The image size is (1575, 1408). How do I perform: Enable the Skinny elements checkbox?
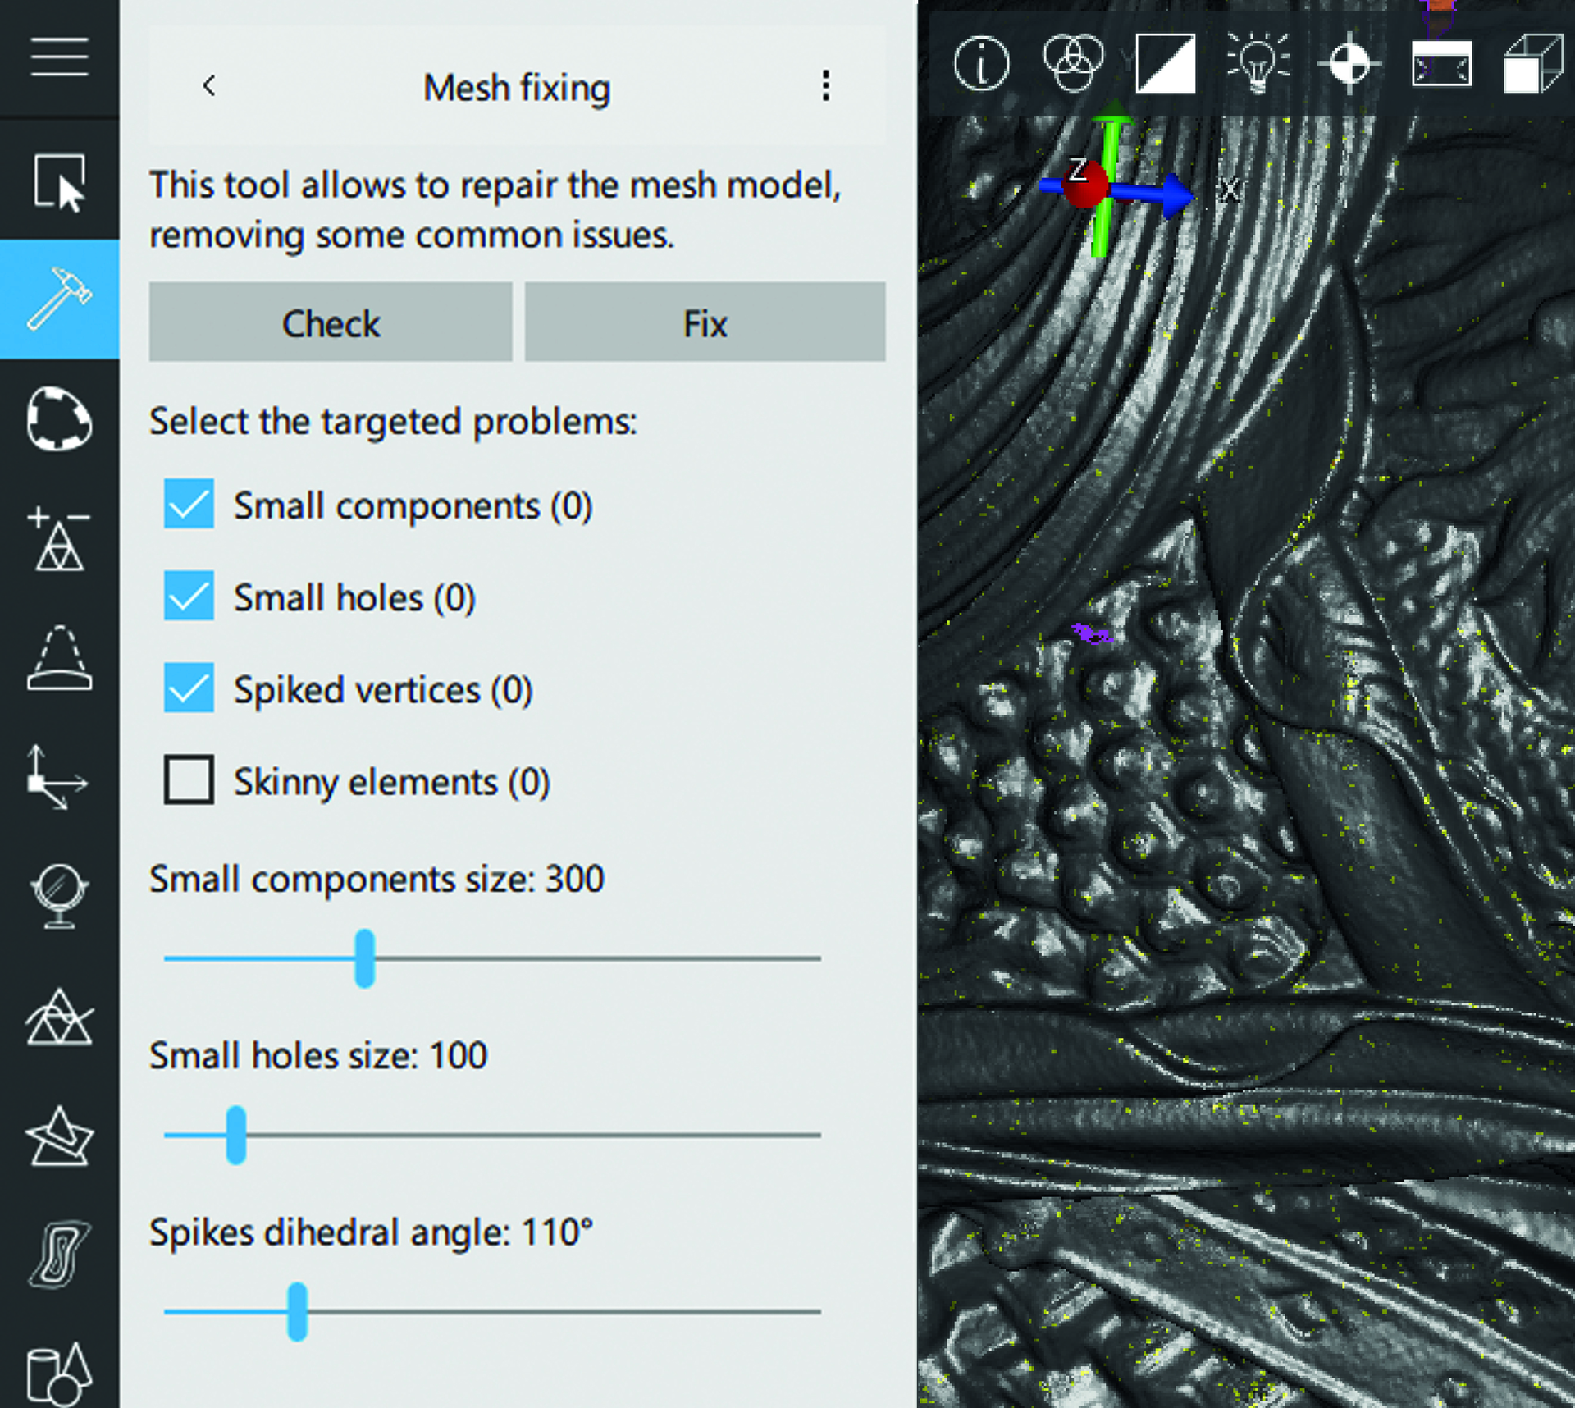coord(189,779)
